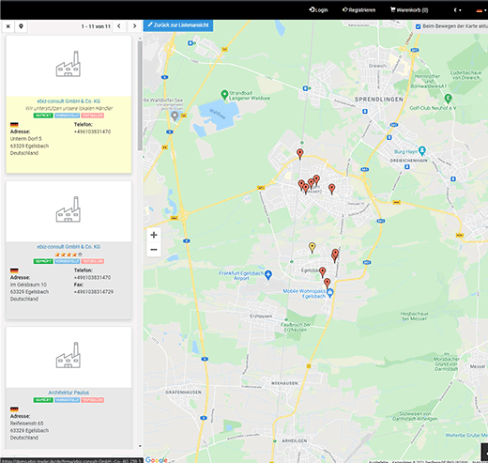Click German flag on Architektur Paulus card
This screenshot has height=463, width=488.
pos(14,409)
